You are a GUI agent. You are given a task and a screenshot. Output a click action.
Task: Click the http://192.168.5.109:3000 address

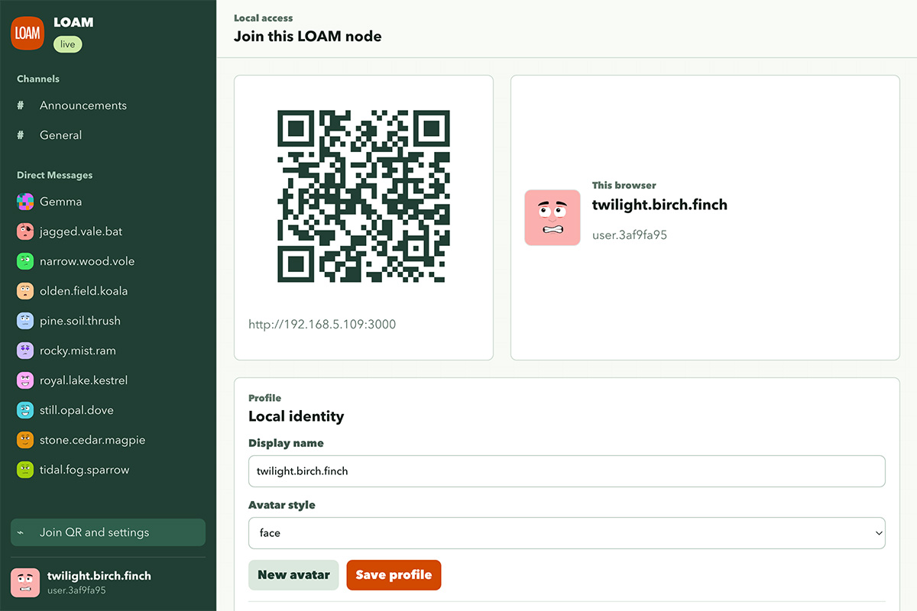[322, 325]
